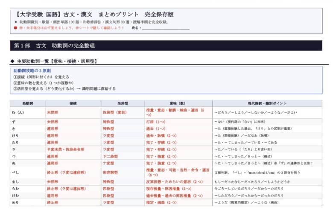Click the 氏名 name entry line

click(166, 28)
